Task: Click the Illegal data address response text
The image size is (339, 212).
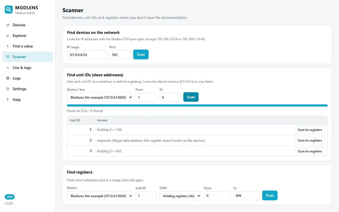Action: point(151,140)
